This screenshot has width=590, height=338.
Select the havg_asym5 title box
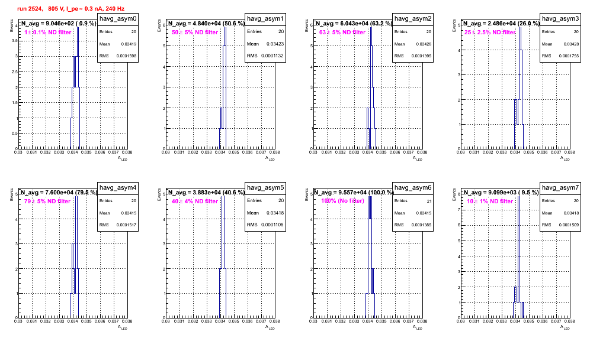coord(265,188)
